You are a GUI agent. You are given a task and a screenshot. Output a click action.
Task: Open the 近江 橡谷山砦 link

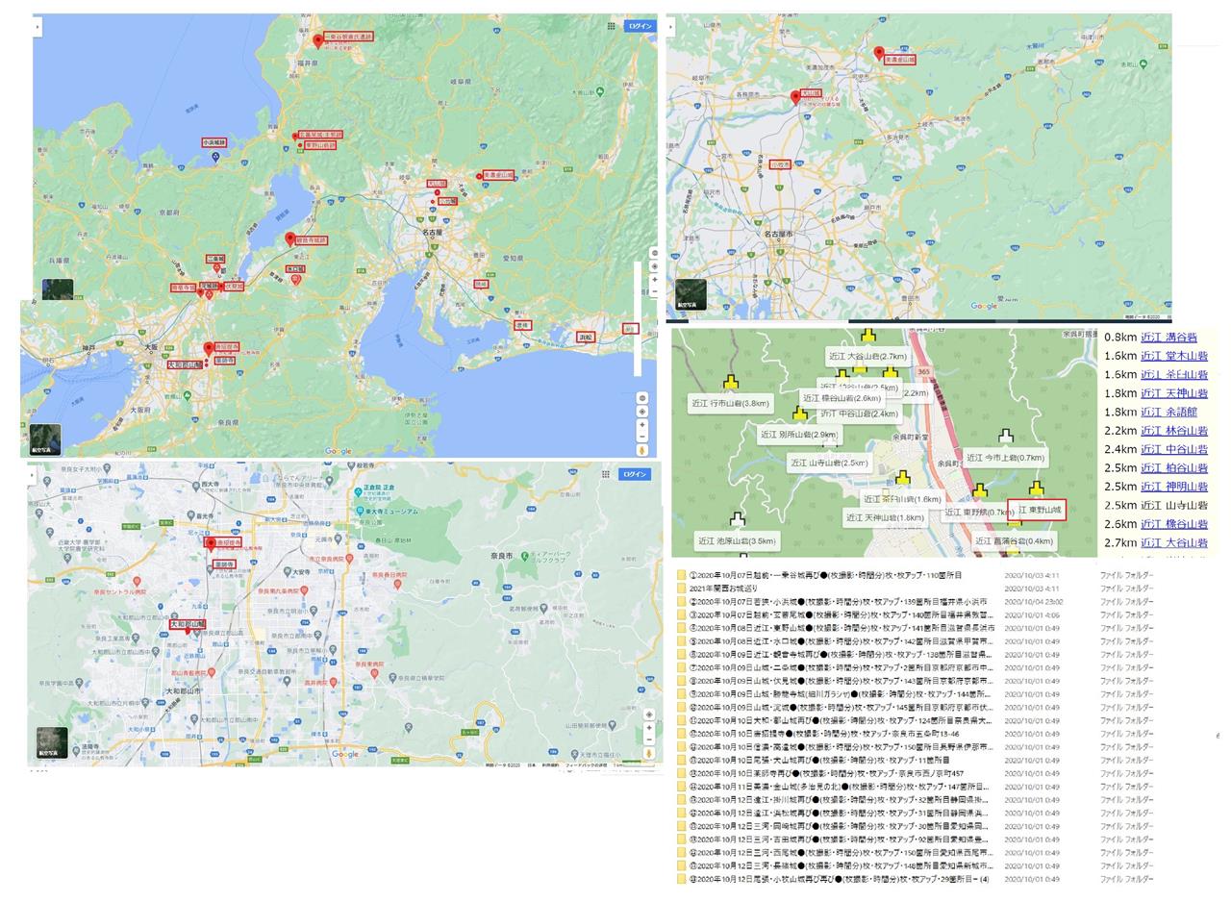coord(1174,524)
